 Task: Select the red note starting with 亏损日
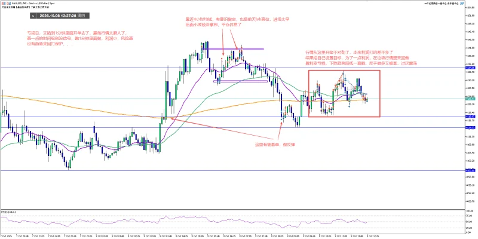coord(80,38)
